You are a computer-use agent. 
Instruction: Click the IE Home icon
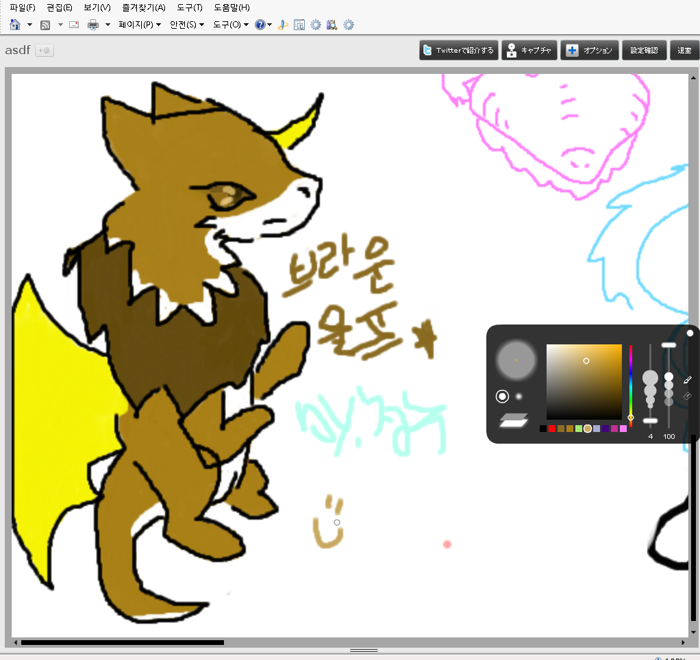[15, 25]
